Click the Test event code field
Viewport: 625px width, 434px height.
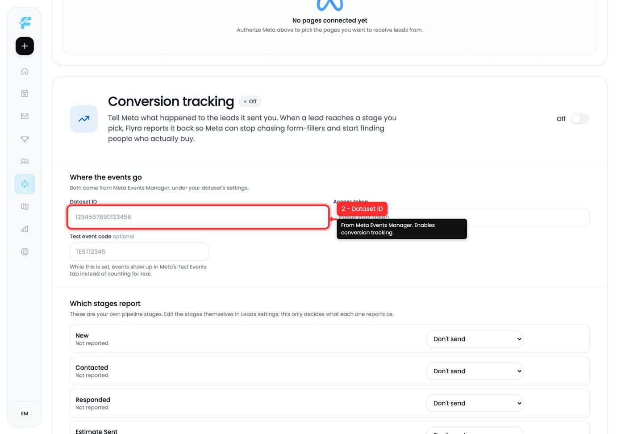coord(139,252)
